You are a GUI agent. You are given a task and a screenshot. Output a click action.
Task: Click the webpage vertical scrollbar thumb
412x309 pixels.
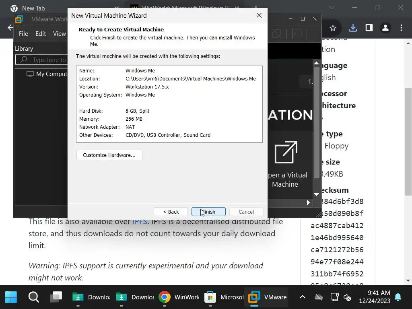pos(408,142)
